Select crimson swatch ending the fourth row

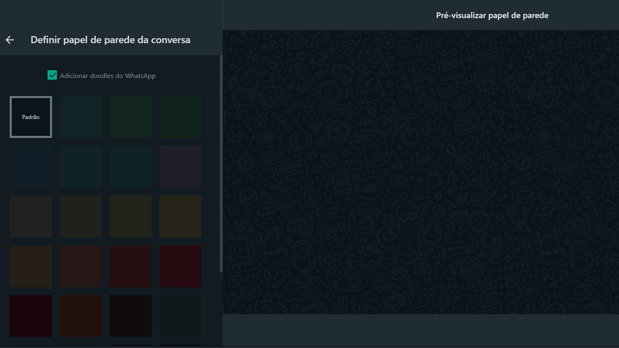tap(181, 267)
